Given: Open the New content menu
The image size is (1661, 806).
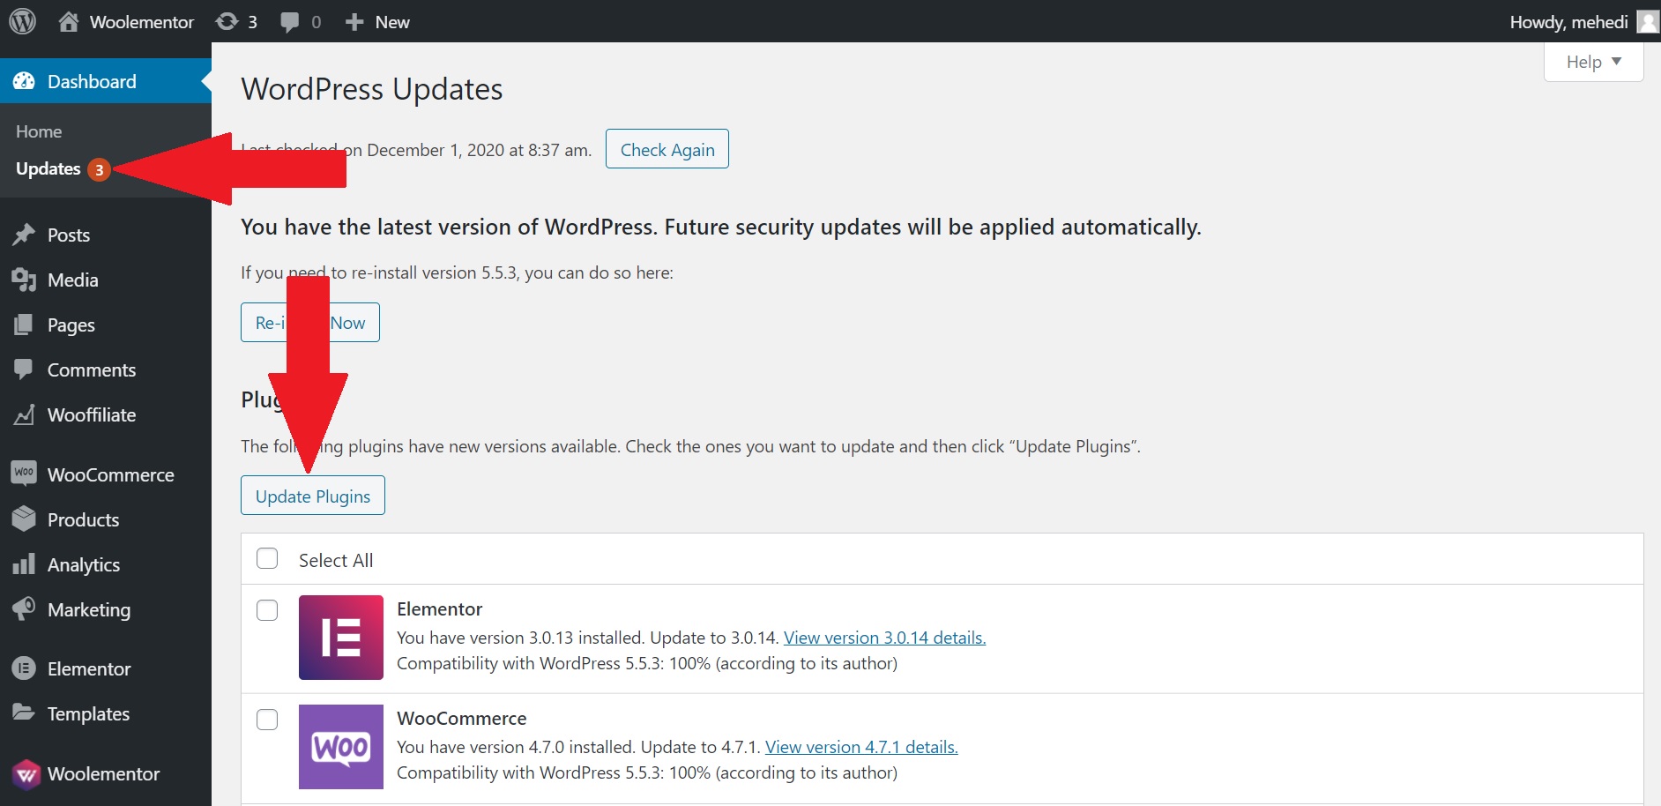Looking at the screenshot, I should 377,21.
